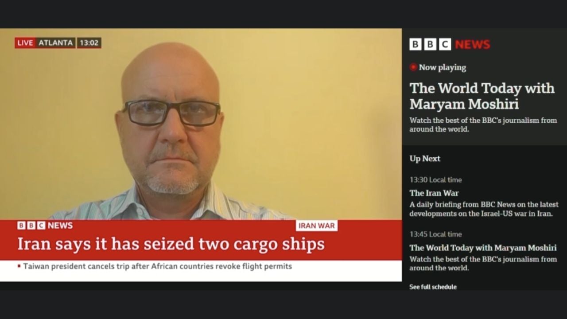Open the full schedule link
This screenshot has width=567, height=319.
coord(433,287)
